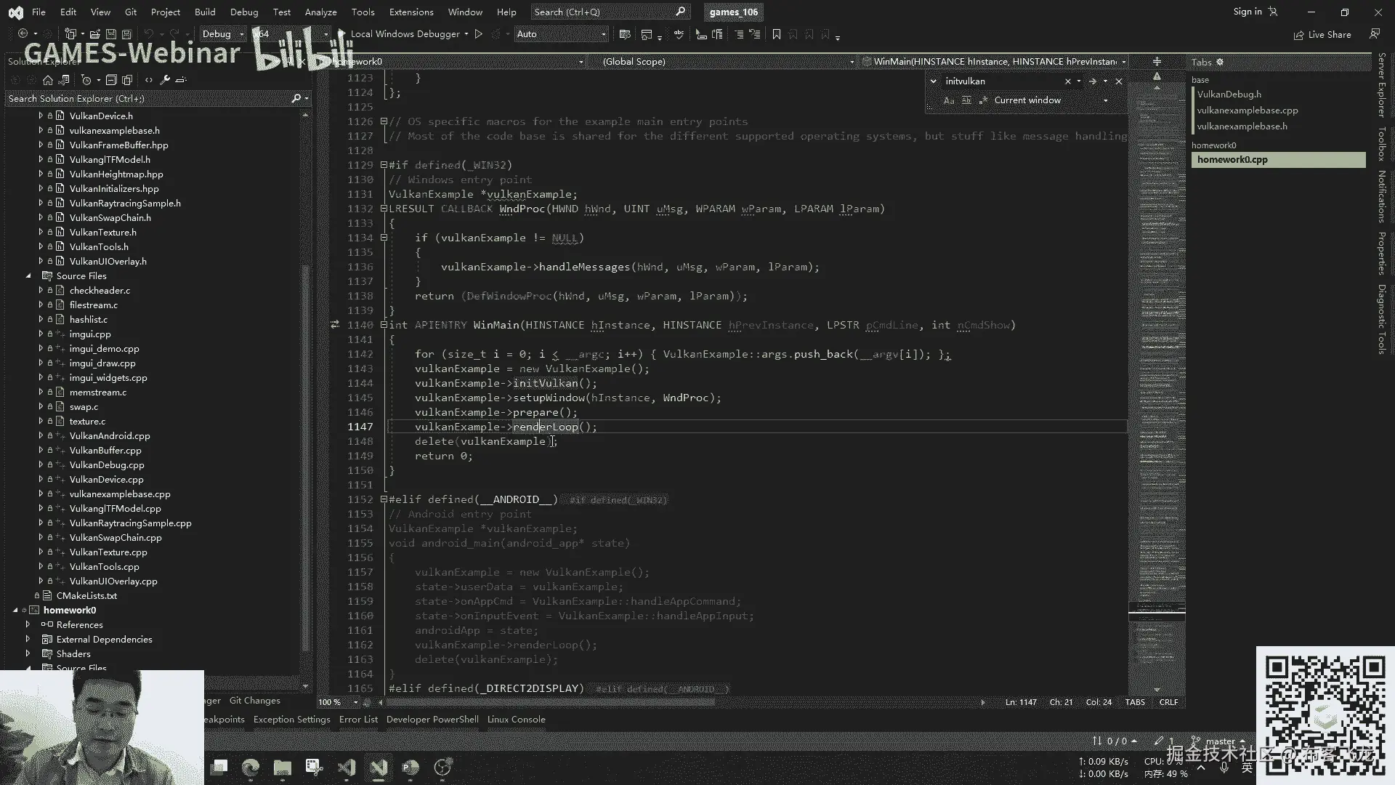Toggle Match case option in find box

[949, 100]
